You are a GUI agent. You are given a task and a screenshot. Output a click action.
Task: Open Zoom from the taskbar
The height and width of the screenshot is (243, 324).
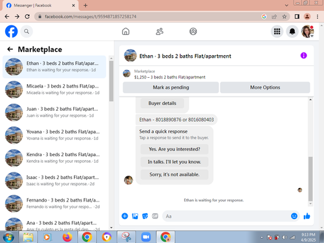tap(146, 237)
